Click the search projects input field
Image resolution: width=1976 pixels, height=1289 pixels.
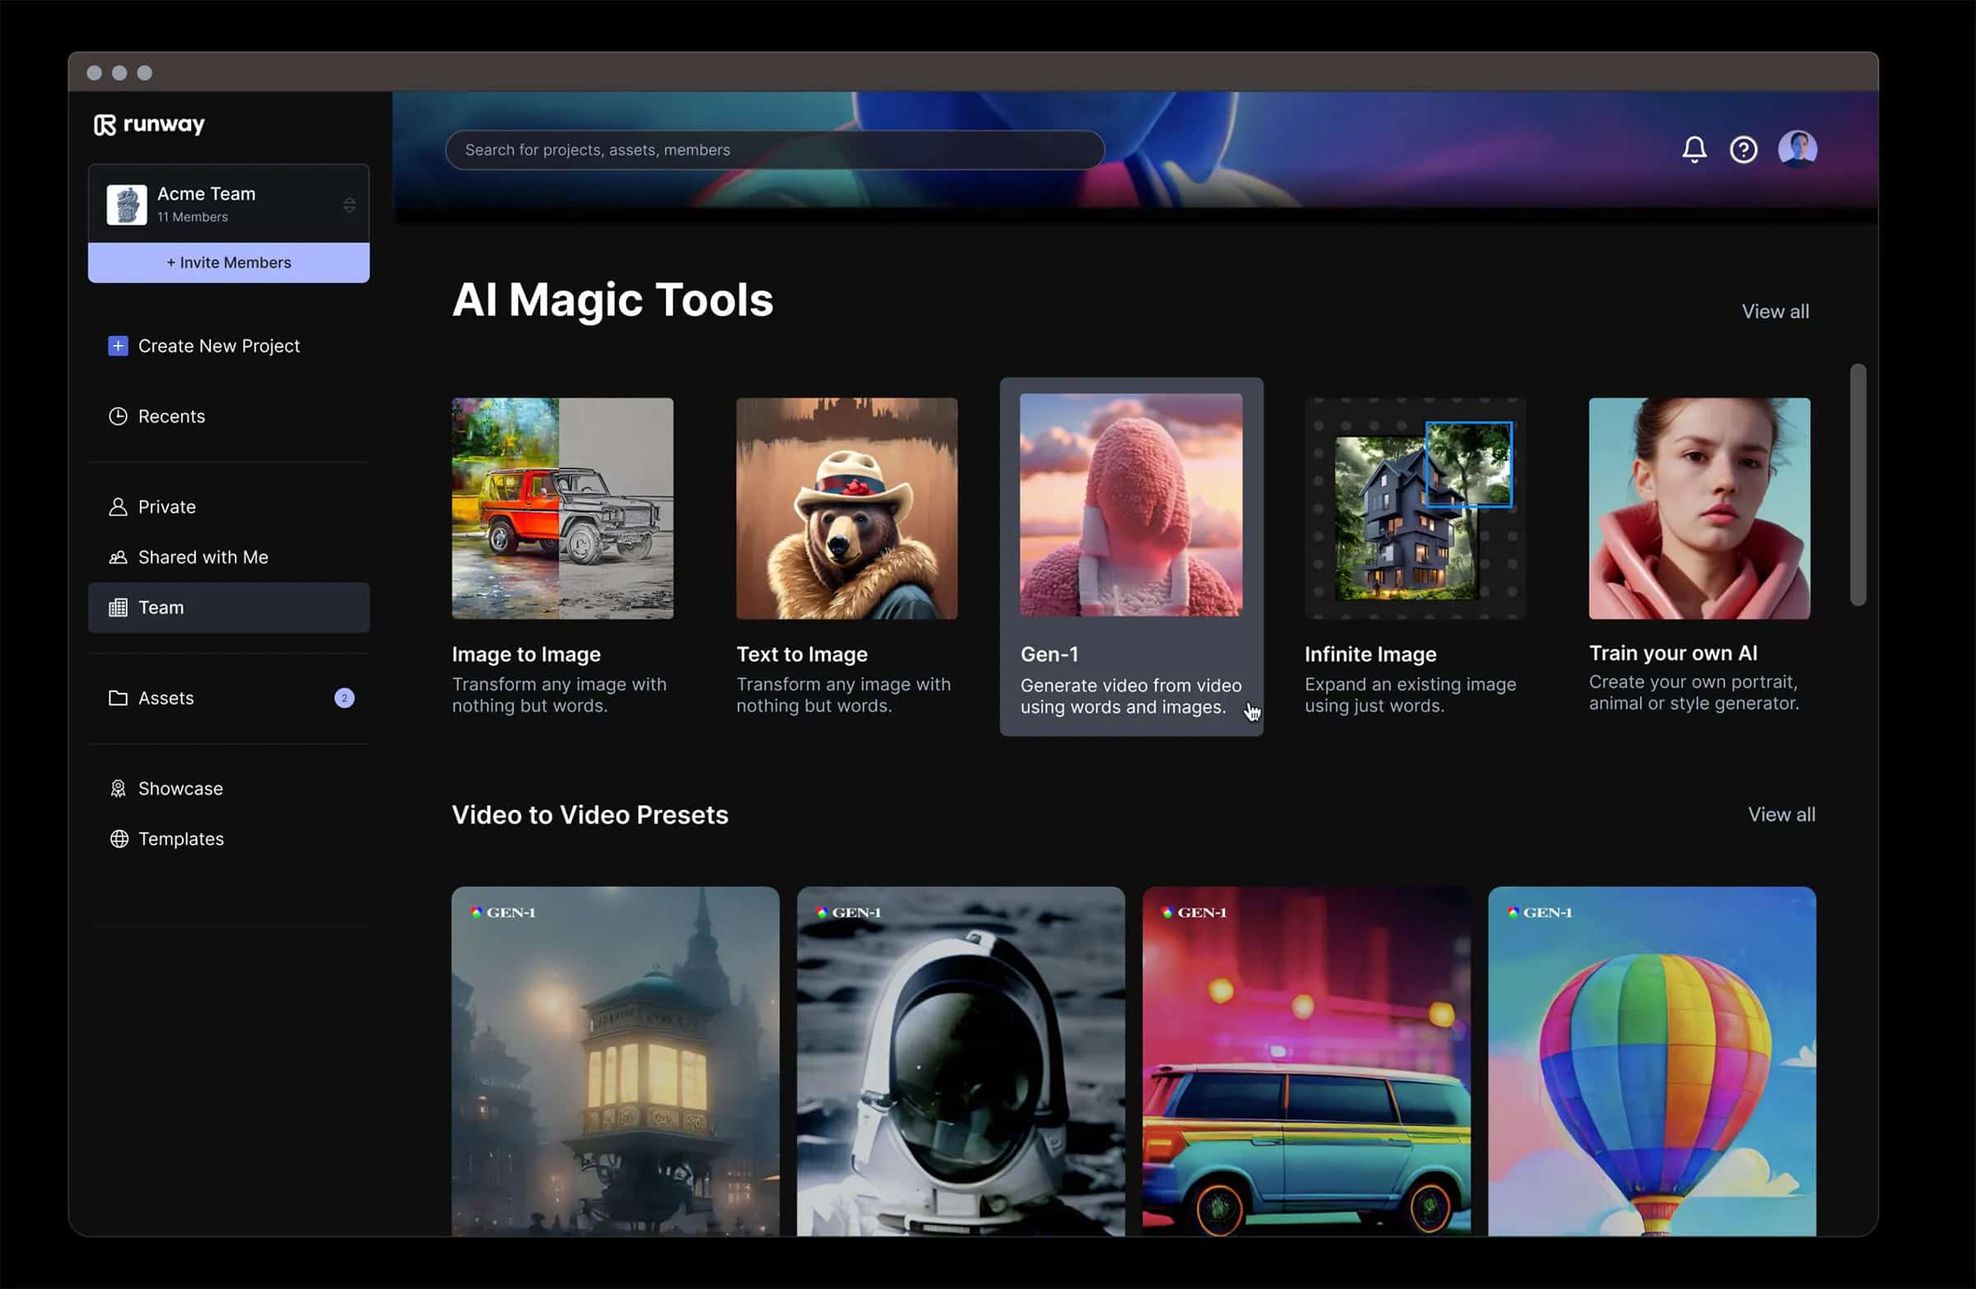click(774, 151)
